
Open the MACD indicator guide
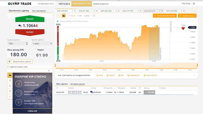[x=110, y=75]
